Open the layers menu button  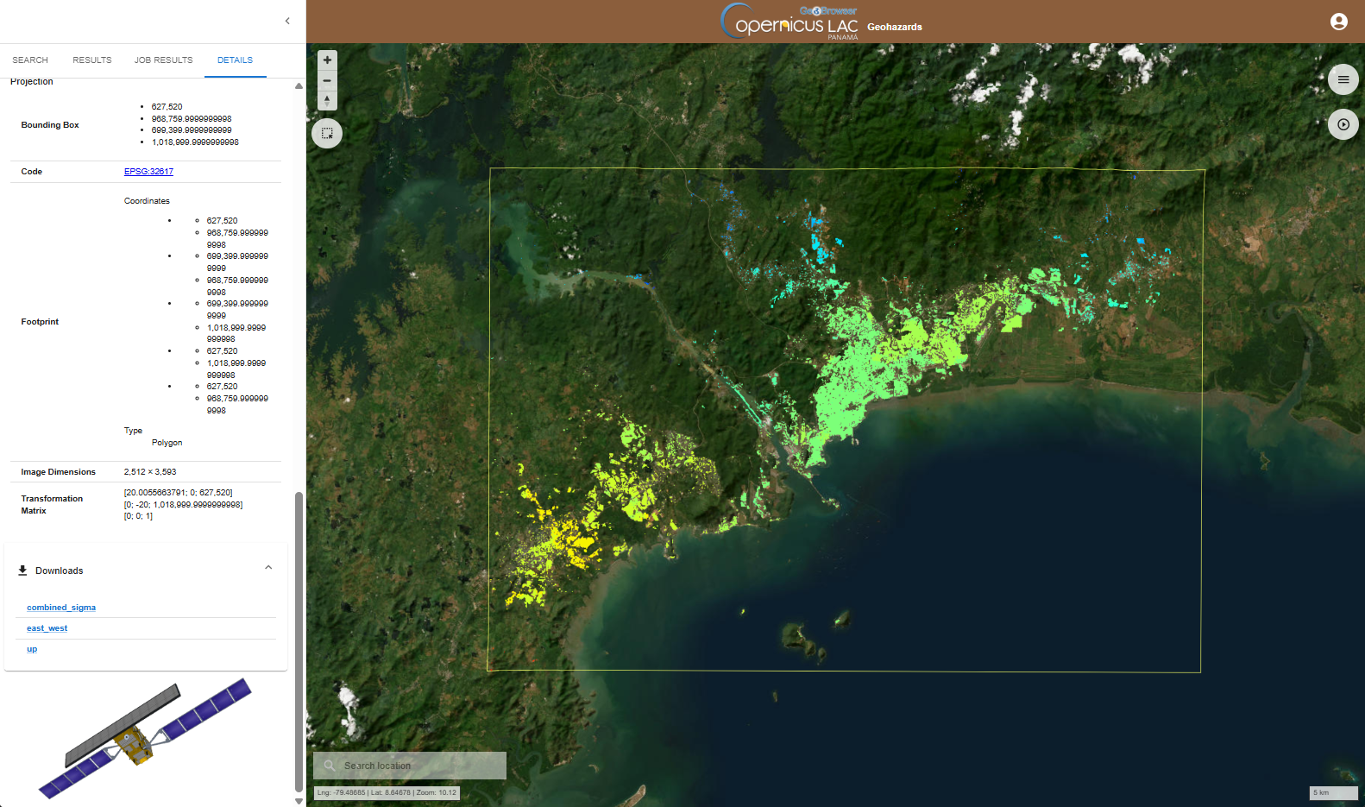tap(1343, 79)
